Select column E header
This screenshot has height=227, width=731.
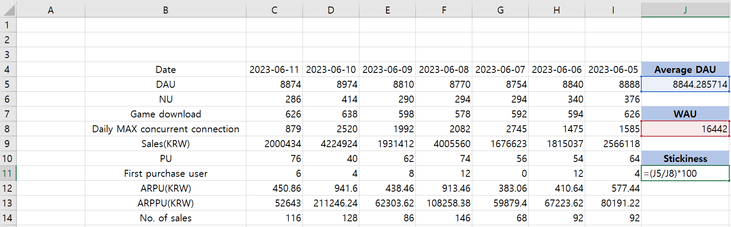click(x=387, y=10)
